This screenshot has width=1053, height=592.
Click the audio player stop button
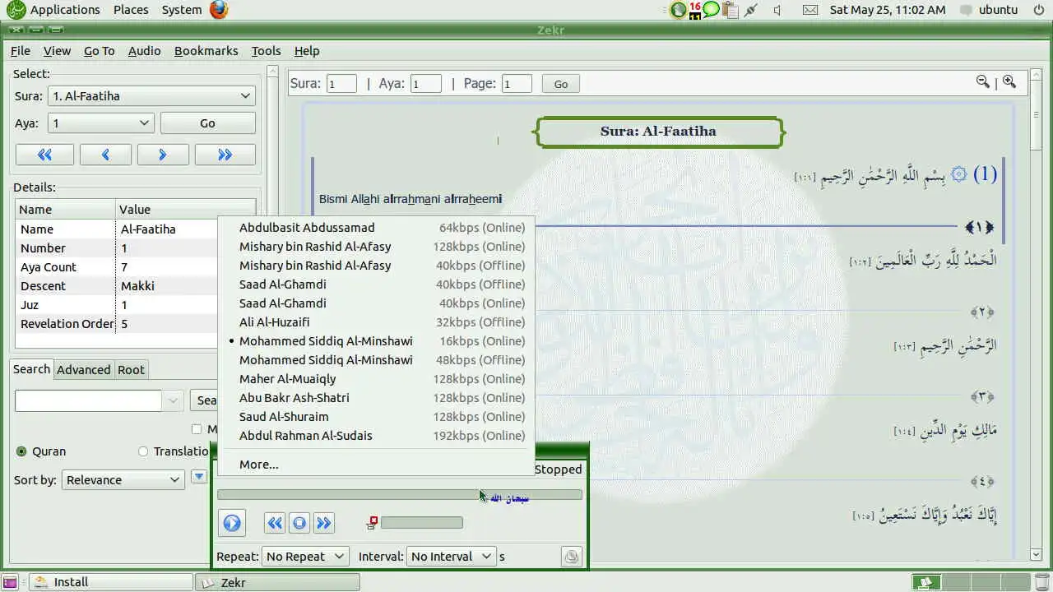(x=299, y=523)
